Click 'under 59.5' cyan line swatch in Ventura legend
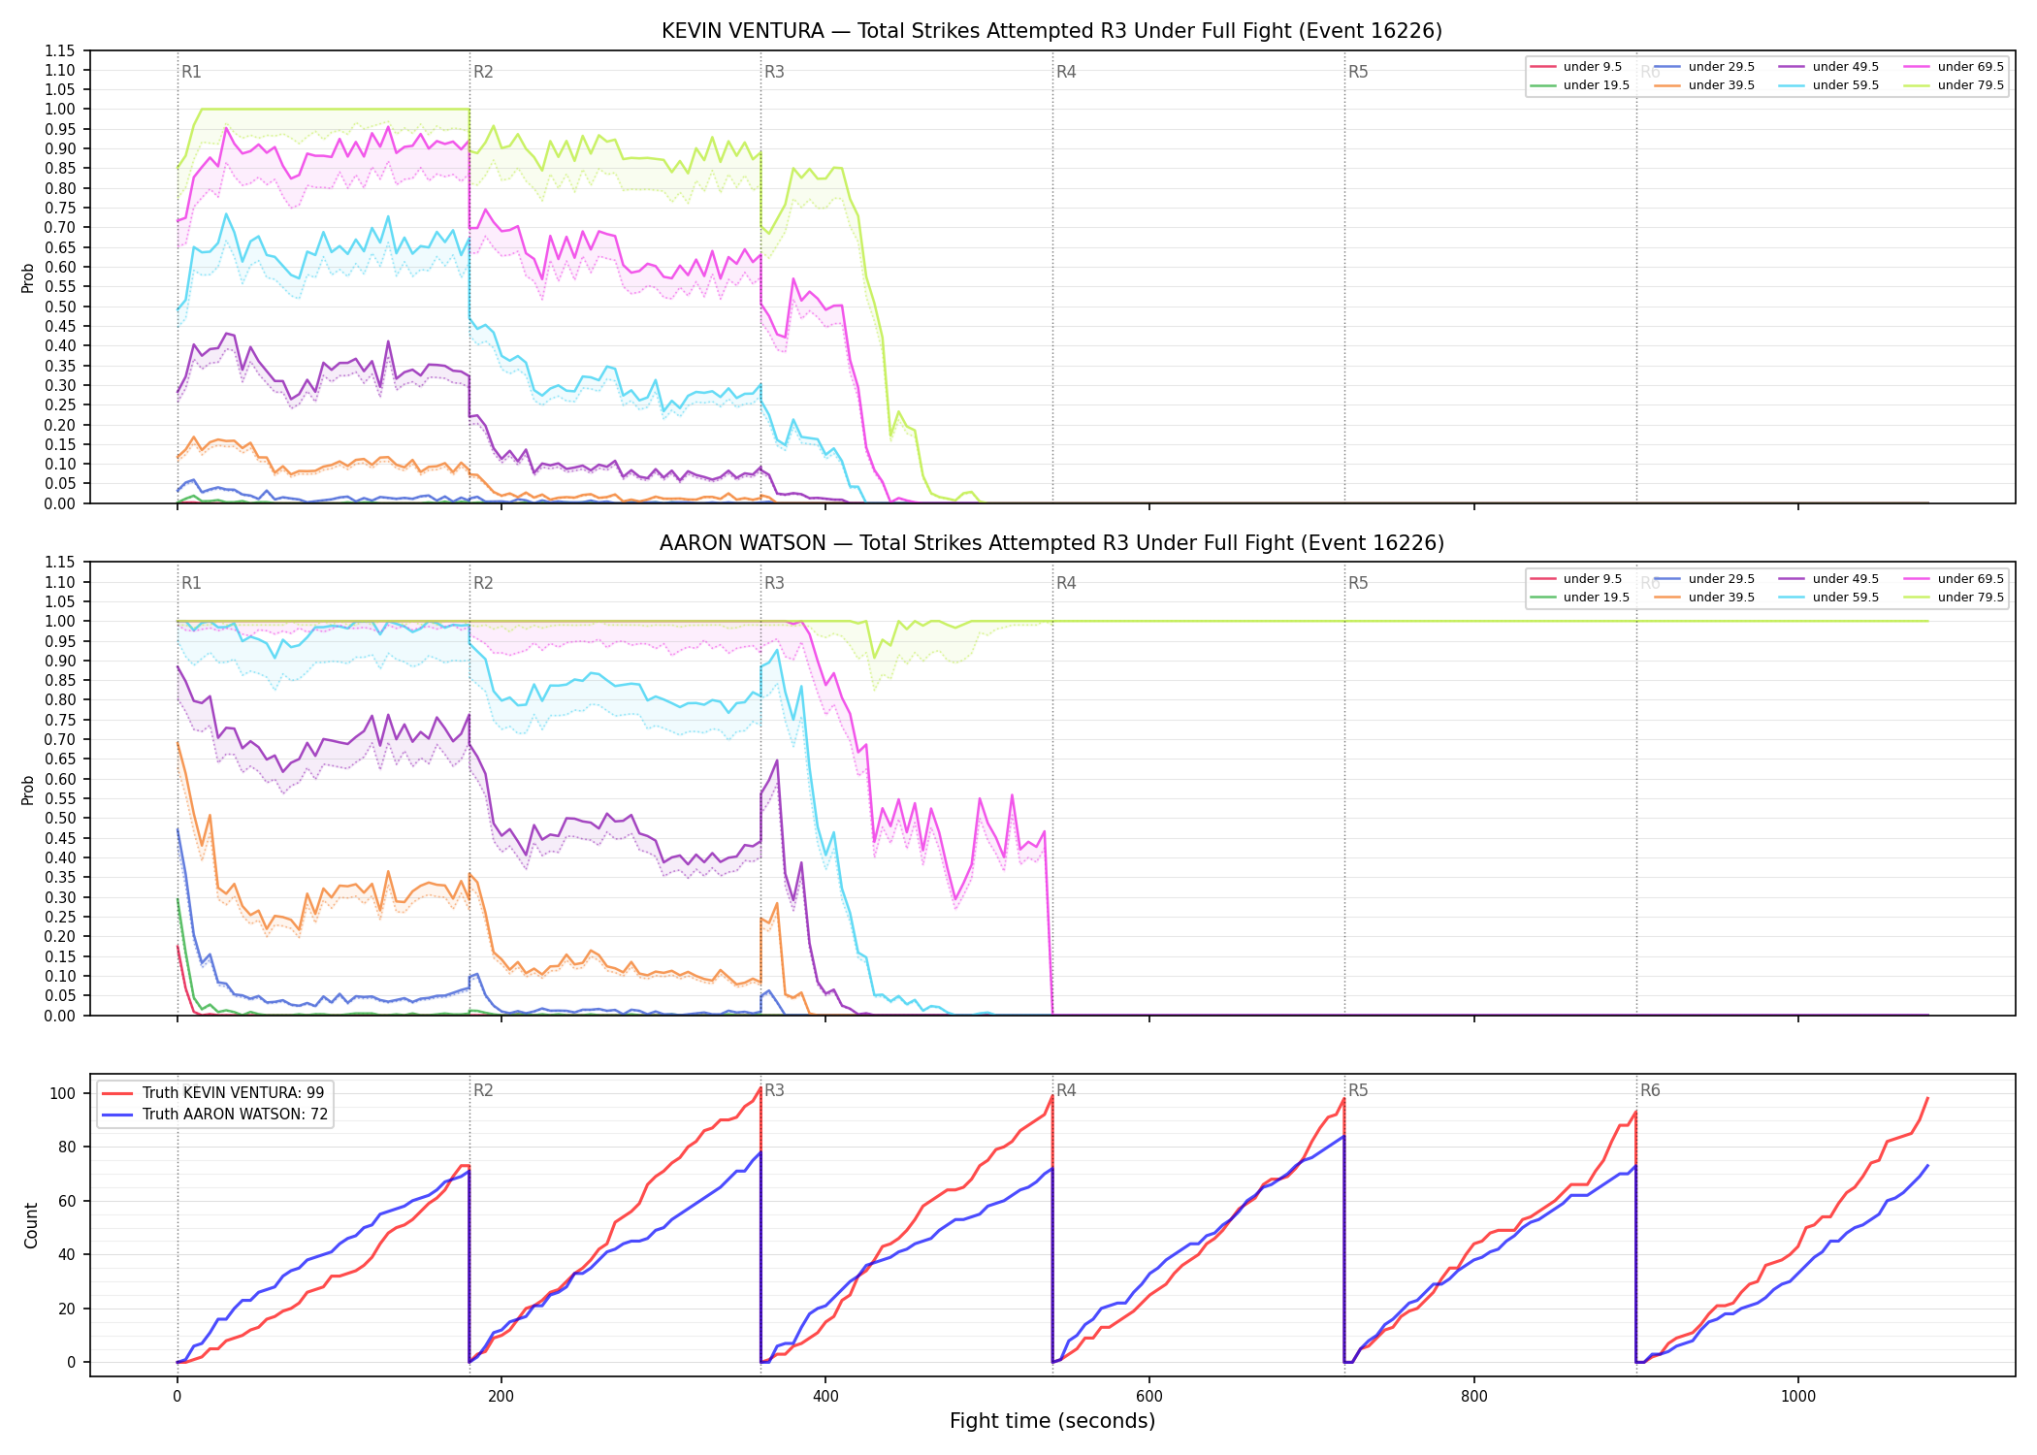This screenshot has height=1455, width=2037. click(1792, 85)
